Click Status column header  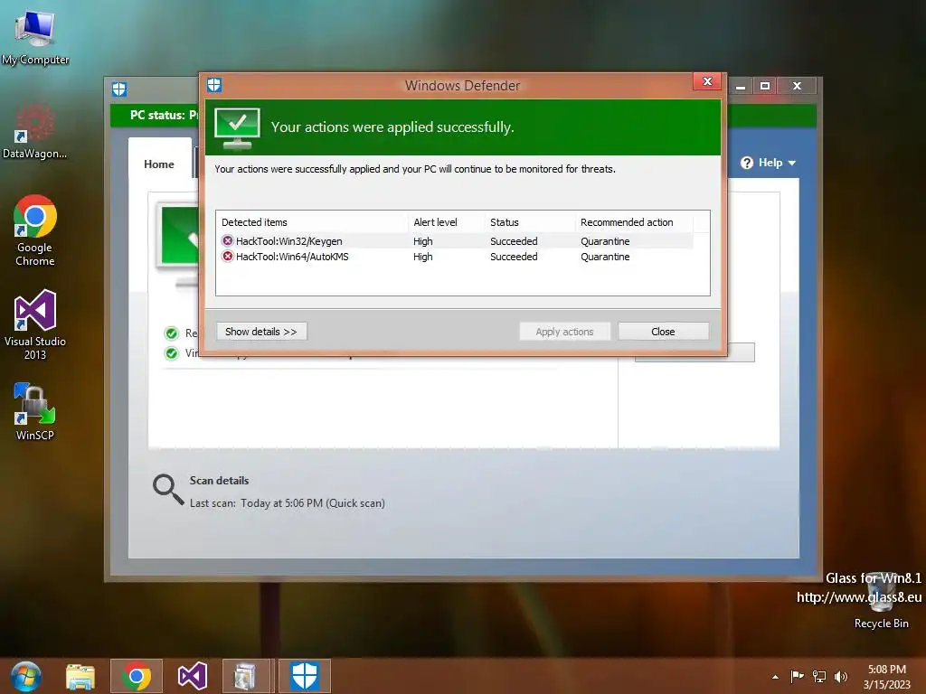pos(530,222)
